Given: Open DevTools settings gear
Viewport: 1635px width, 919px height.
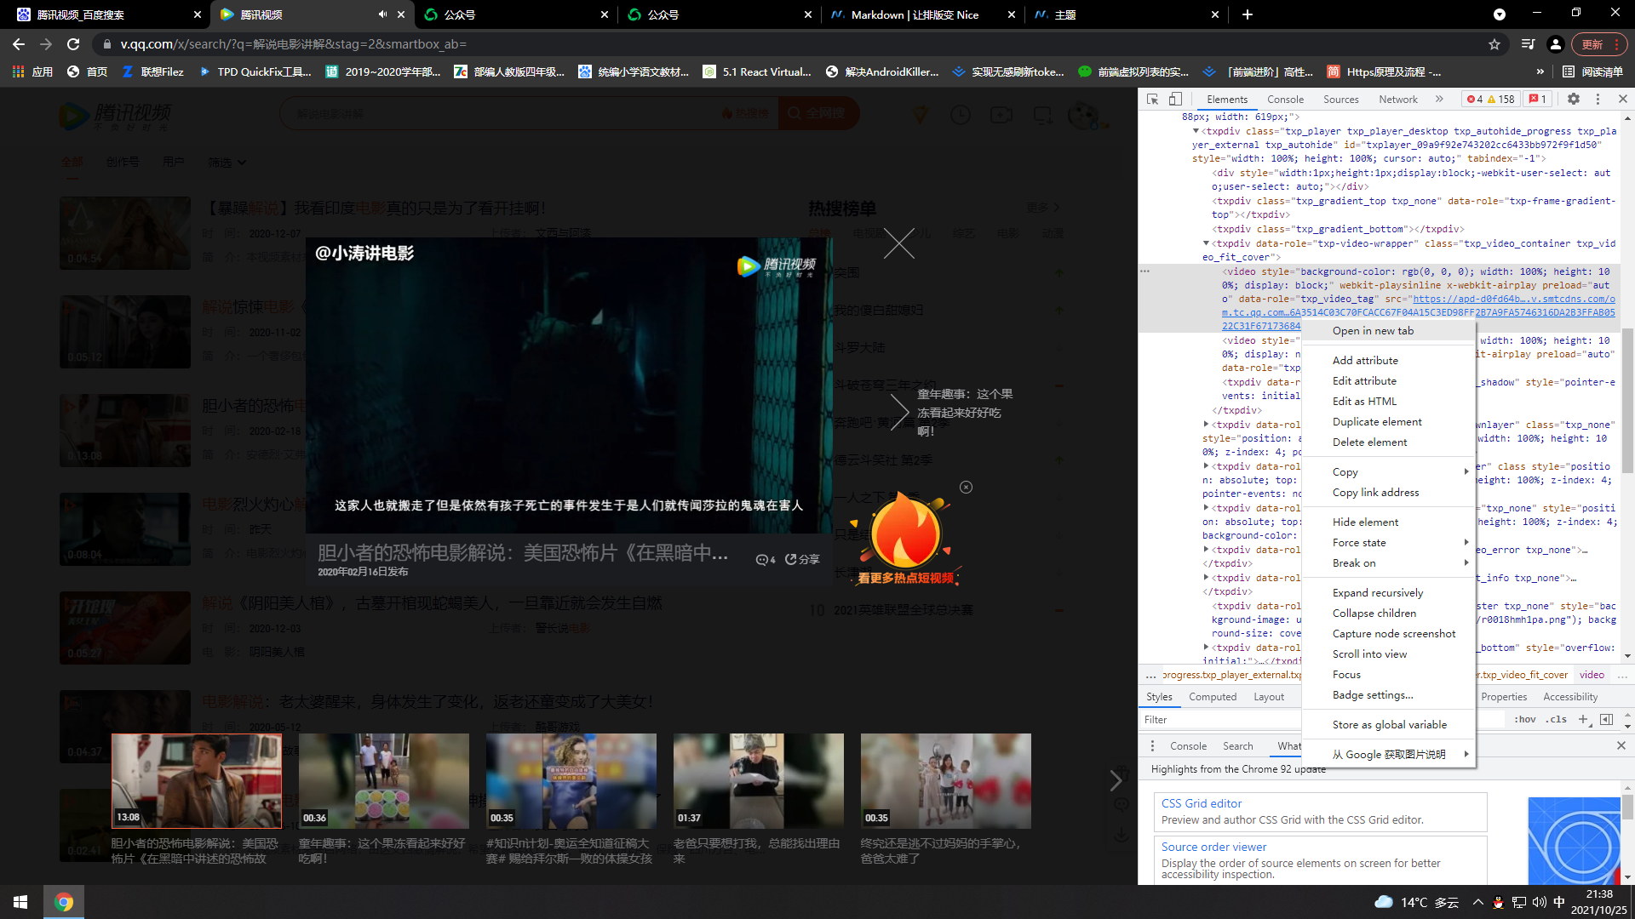Looking at the screenshot, I should (1574, 100).
